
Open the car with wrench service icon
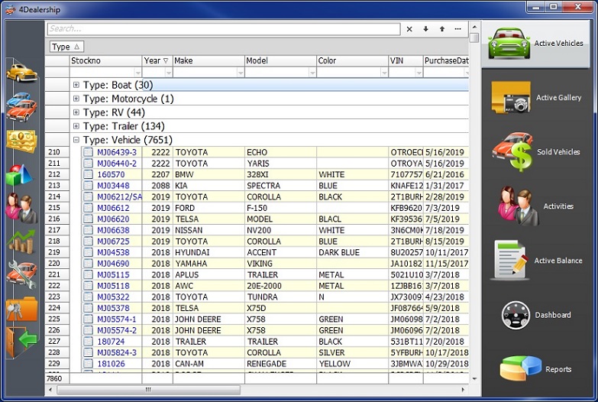pos(21,274)
